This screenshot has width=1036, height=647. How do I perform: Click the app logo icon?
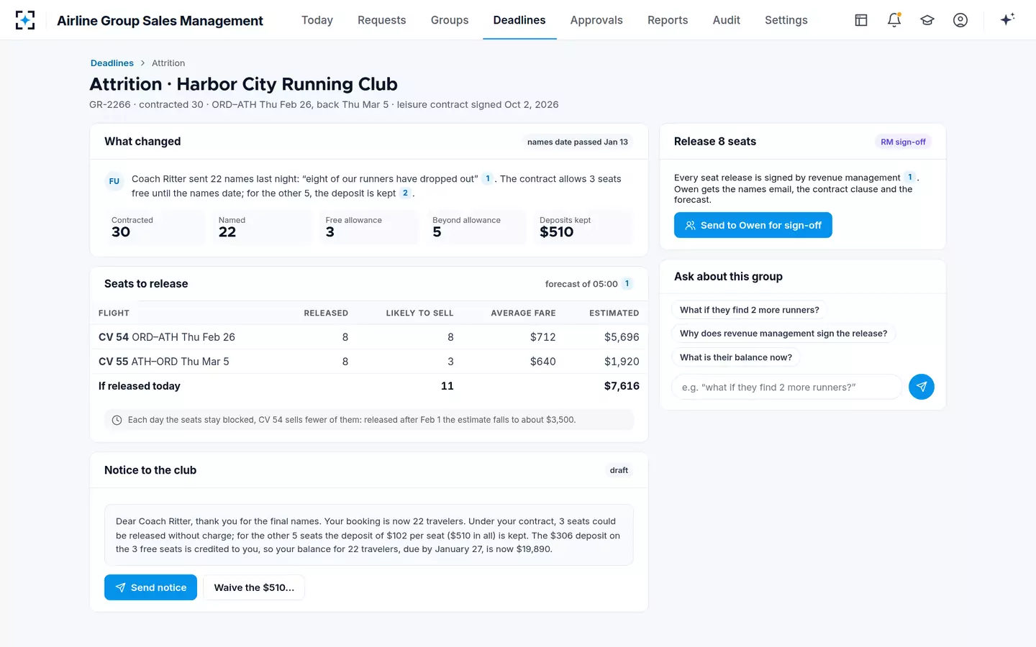(x=25, y=20)
